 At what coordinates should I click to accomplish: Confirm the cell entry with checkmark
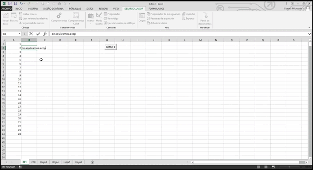coord(38,34)
